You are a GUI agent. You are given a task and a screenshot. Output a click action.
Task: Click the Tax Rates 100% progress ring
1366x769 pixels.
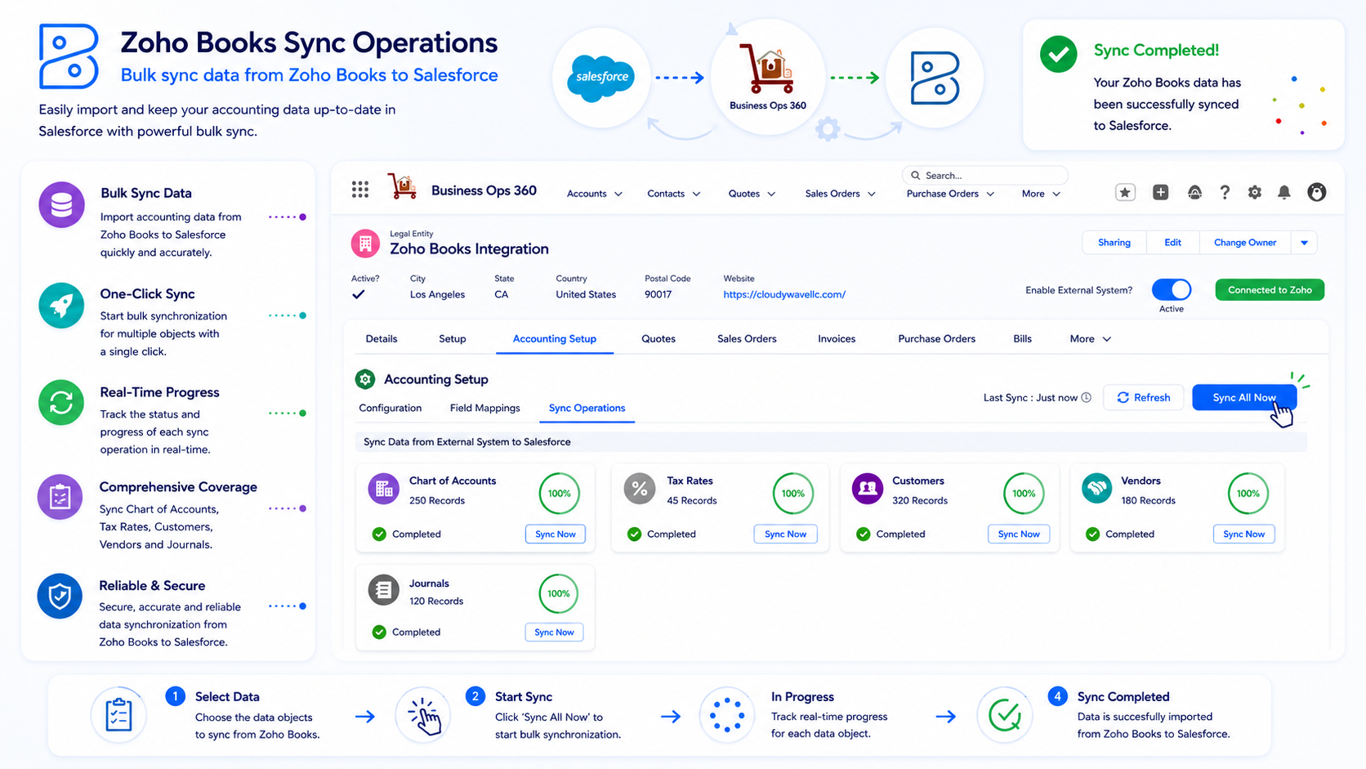793,494
